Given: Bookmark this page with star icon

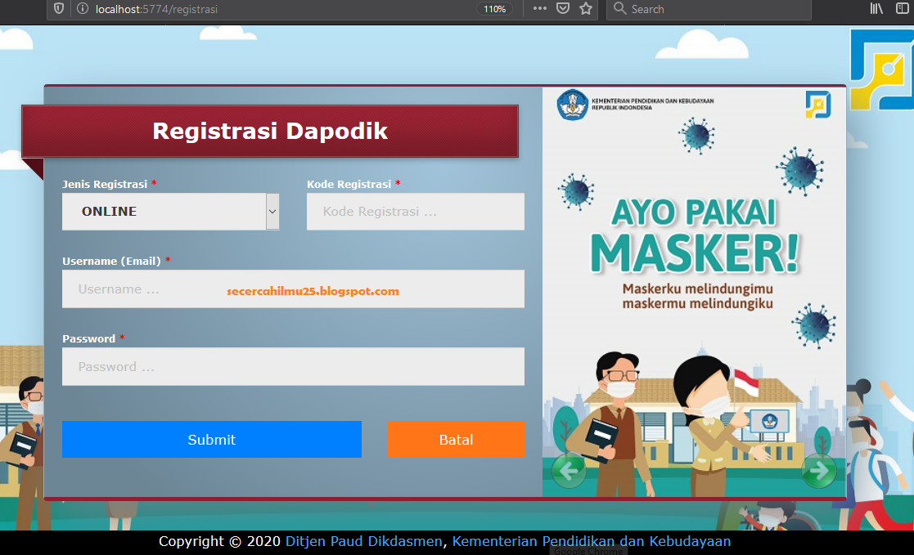Looking at the screenshot, I should (x=586, y=9).
